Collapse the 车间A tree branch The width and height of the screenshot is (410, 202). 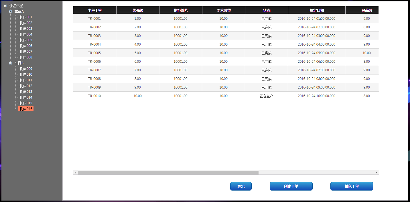click(x=10, y=11)
